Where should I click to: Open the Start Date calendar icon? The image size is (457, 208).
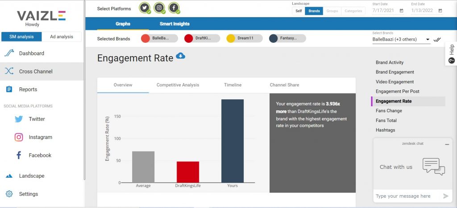[401, 11]
